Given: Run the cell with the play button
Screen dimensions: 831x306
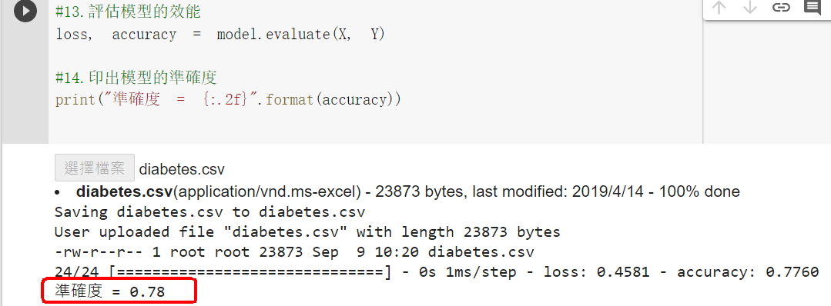Looking at the screenshot, I should coord(25,11).
